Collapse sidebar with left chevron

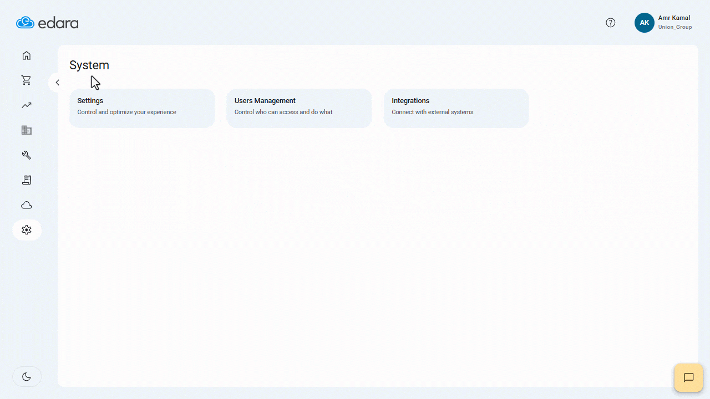[x=57, y=83]
